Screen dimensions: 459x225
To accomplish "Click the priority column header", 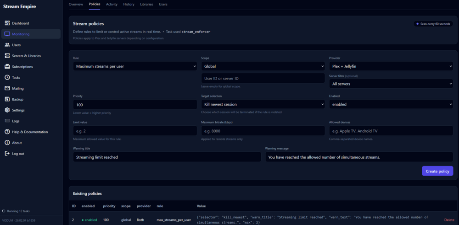I will point(109,206).
